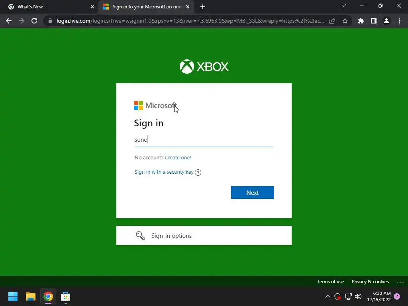Click the browser forward arrow

tap(22, 21)
